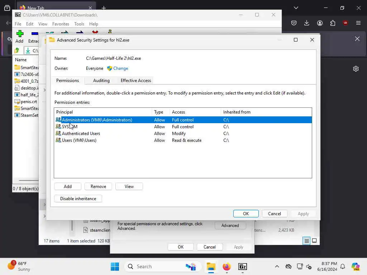Open the 7-Zip Edit menu

tap(29, 24)
